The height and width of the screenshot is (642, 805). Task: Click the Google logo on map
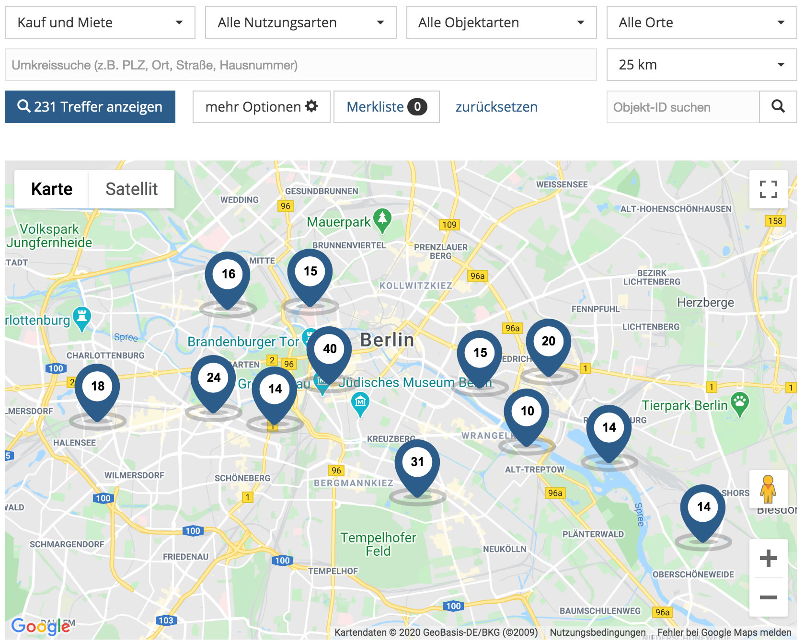click(x=41, y=626)
